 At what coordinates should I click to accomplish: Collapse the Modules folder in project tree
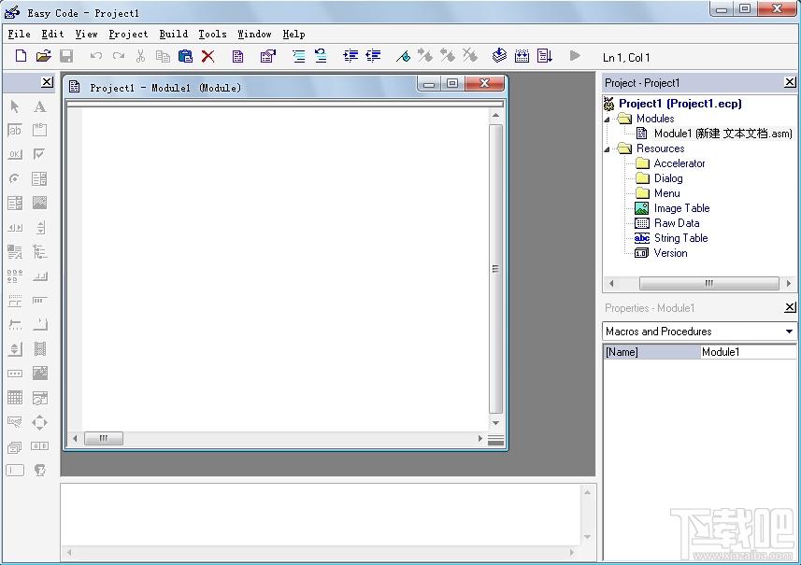[x=607, y=120]
